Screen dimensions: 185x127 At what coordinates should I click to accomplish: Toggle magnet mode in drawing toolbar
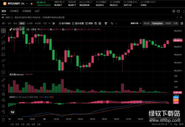(x=3, y=94)
